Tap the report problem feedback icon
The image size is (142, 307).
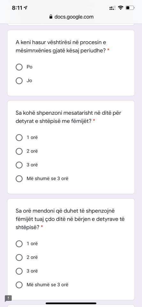[8, 298]
